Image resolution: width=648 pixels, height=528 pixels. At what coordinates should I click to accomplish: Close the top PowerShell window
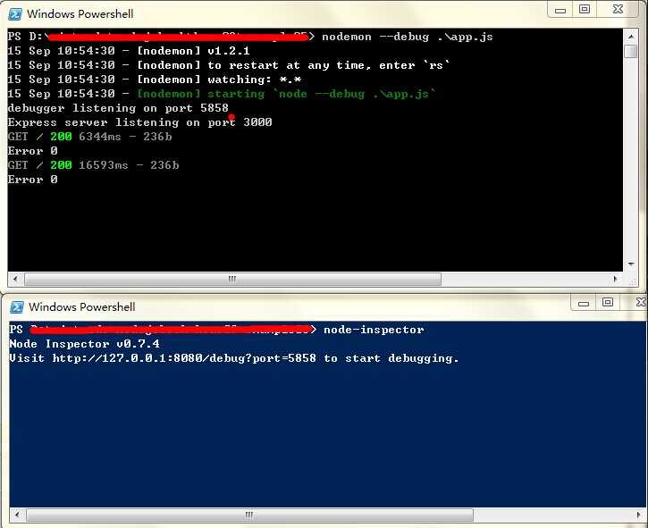(x=618, y=9)
